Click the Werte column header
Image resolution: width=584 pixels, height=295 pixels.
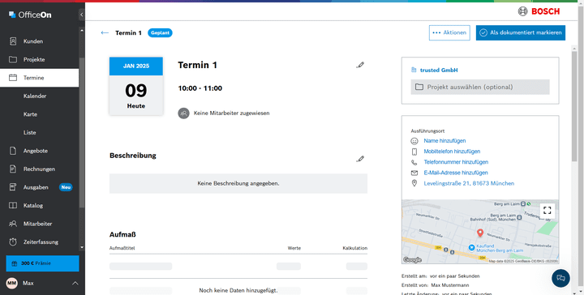[294, 248]
